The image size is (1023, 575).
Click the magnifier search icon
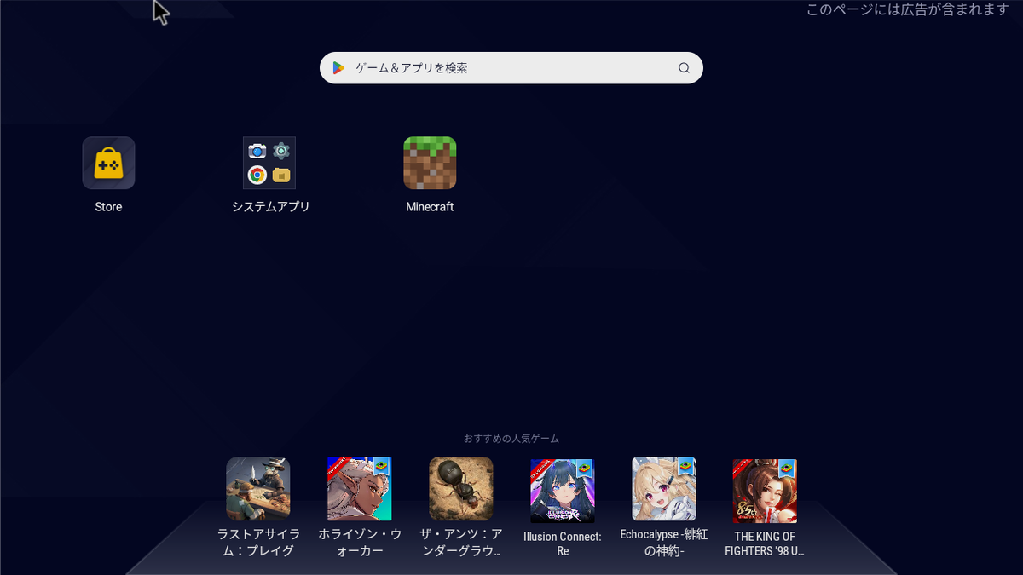684,68
